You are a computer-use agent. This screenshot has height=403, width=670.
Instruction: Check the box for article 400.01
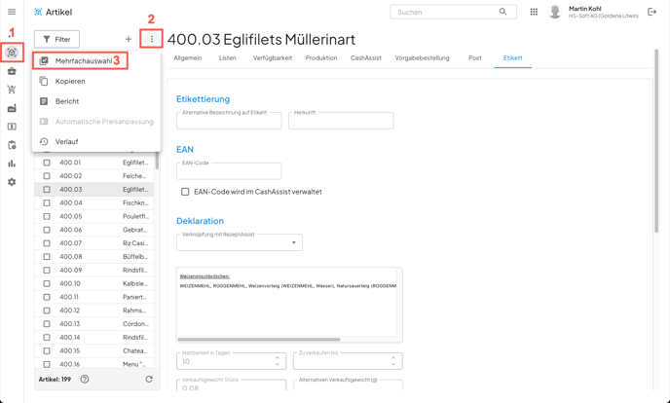click(x=47, y=163)
